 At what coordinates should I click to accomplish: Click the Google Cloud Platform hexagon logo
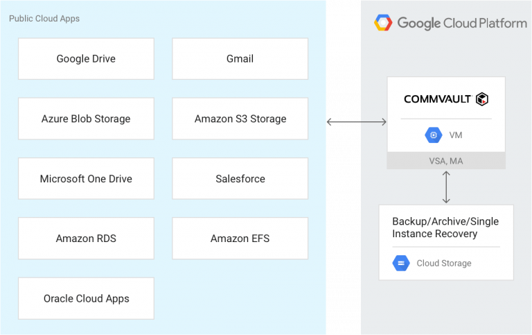point(383,23)
